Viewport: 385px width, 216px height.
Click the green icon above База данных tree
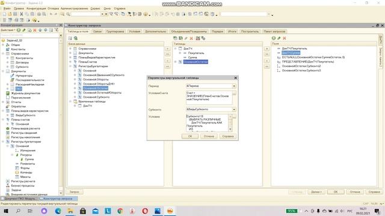click(x=76, y=38)
